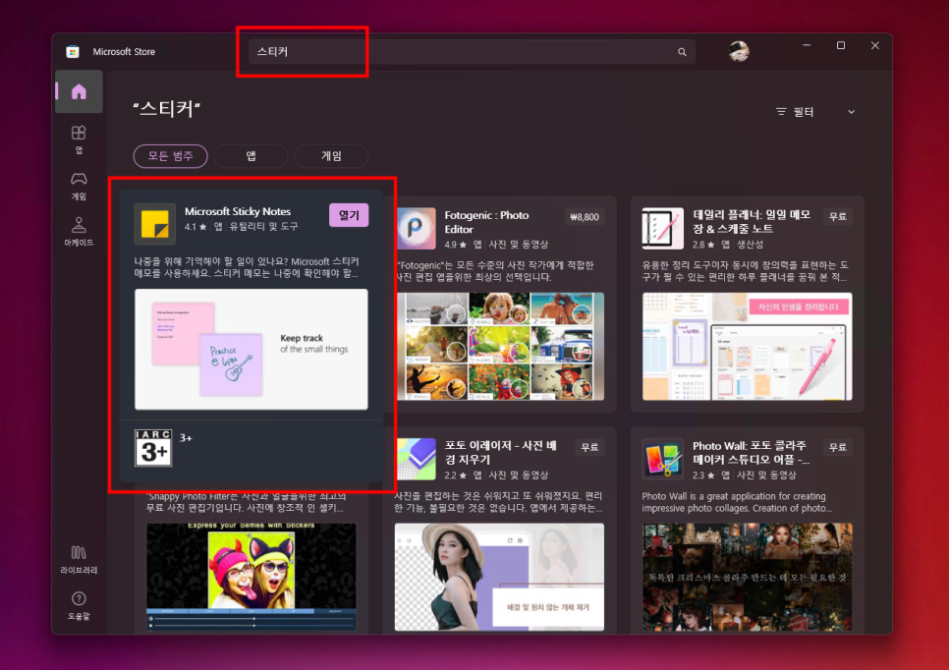This screenshot has height=670, width=949.
Task: Open the Help (도움말) sidebar icon
Action: 79,605
